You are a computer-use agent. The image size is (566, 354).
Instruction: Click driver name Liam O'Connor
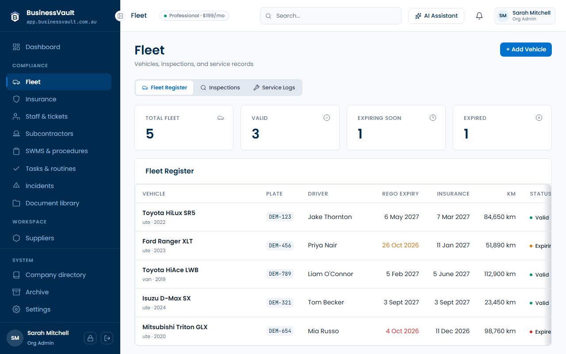(331, 274)
